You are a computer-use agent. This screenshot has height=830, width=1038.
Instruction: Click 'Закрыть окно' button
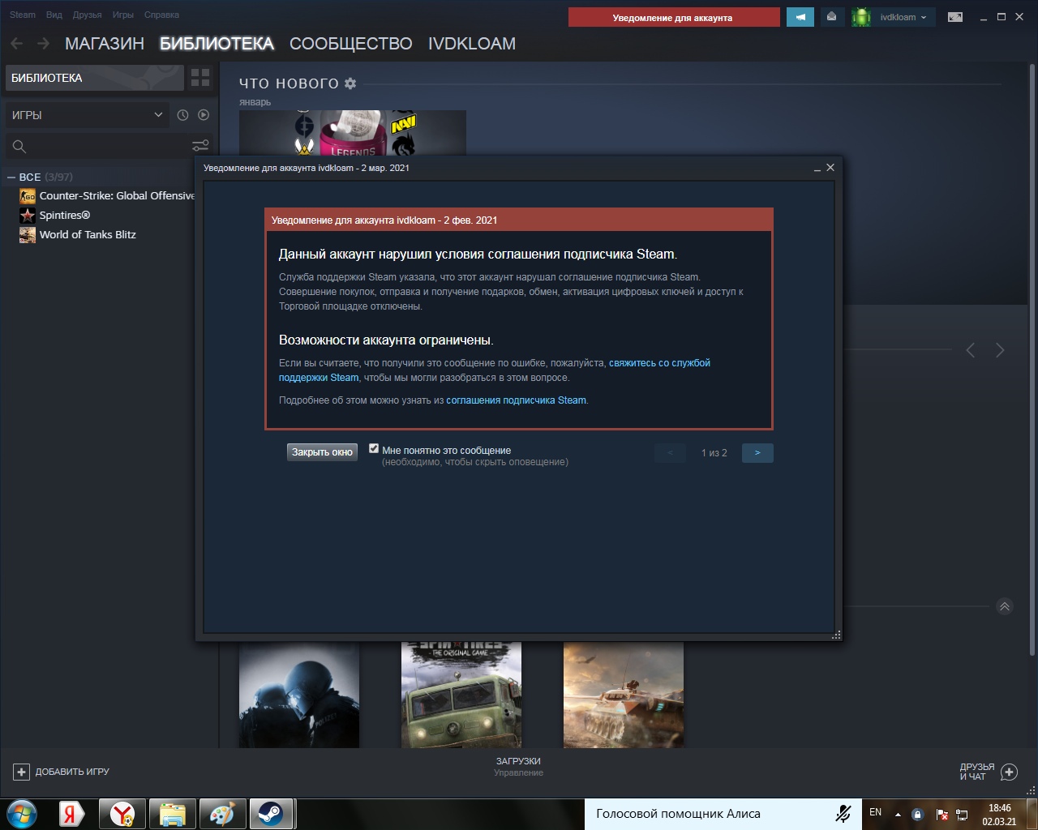point(322,452)
